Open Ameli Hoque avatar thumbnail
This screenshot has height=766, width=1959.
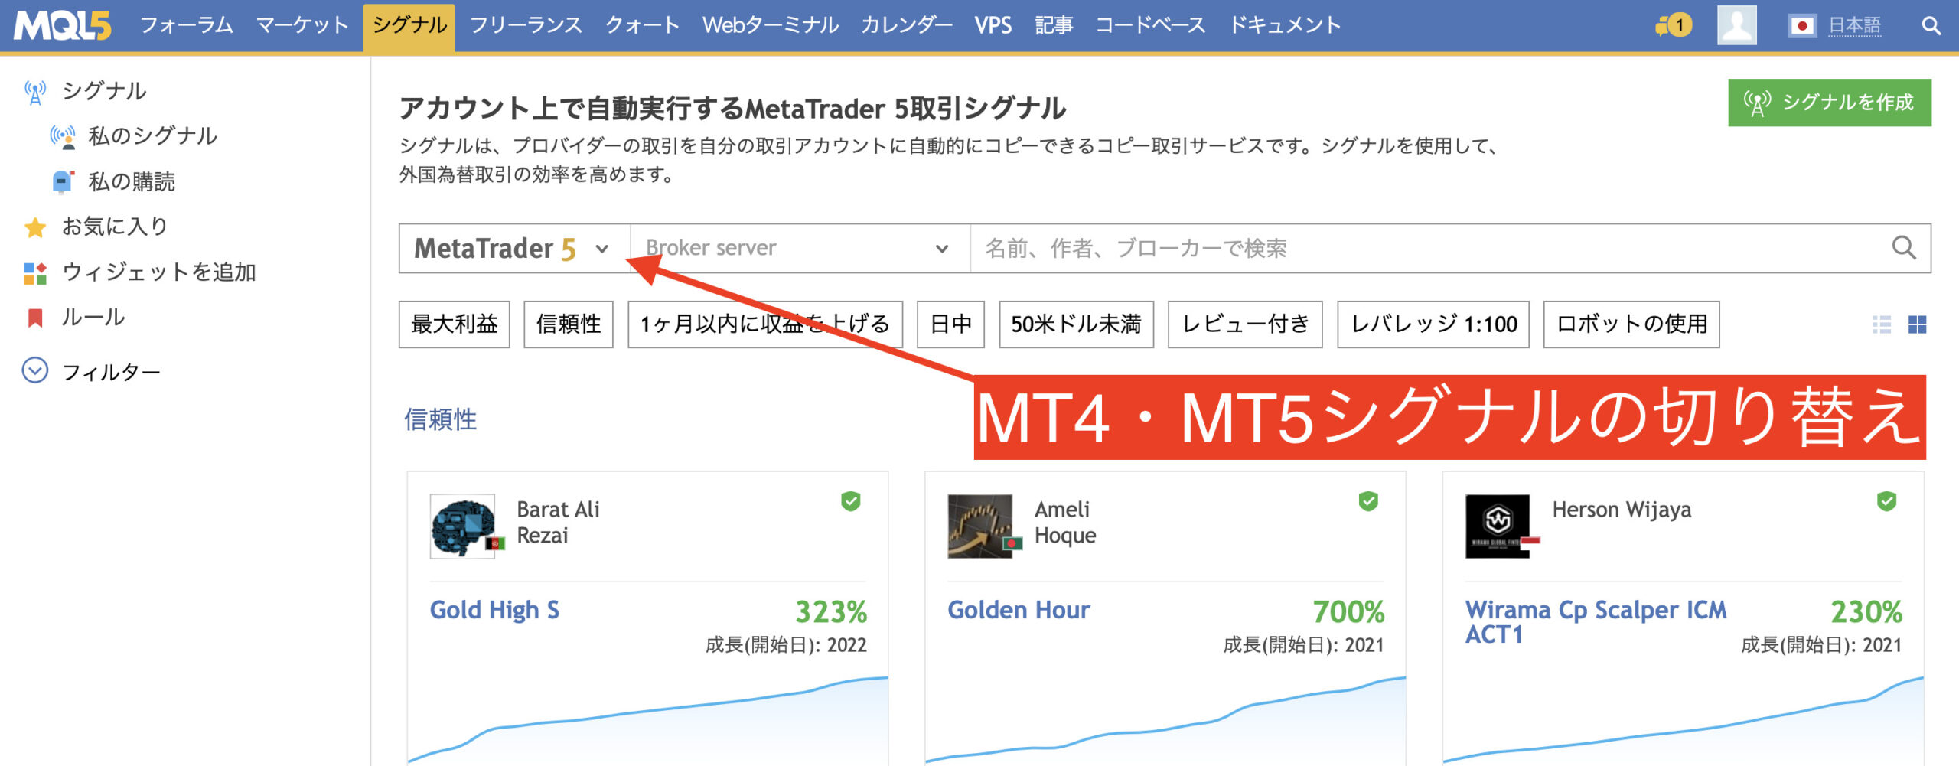tap(980, 526)
